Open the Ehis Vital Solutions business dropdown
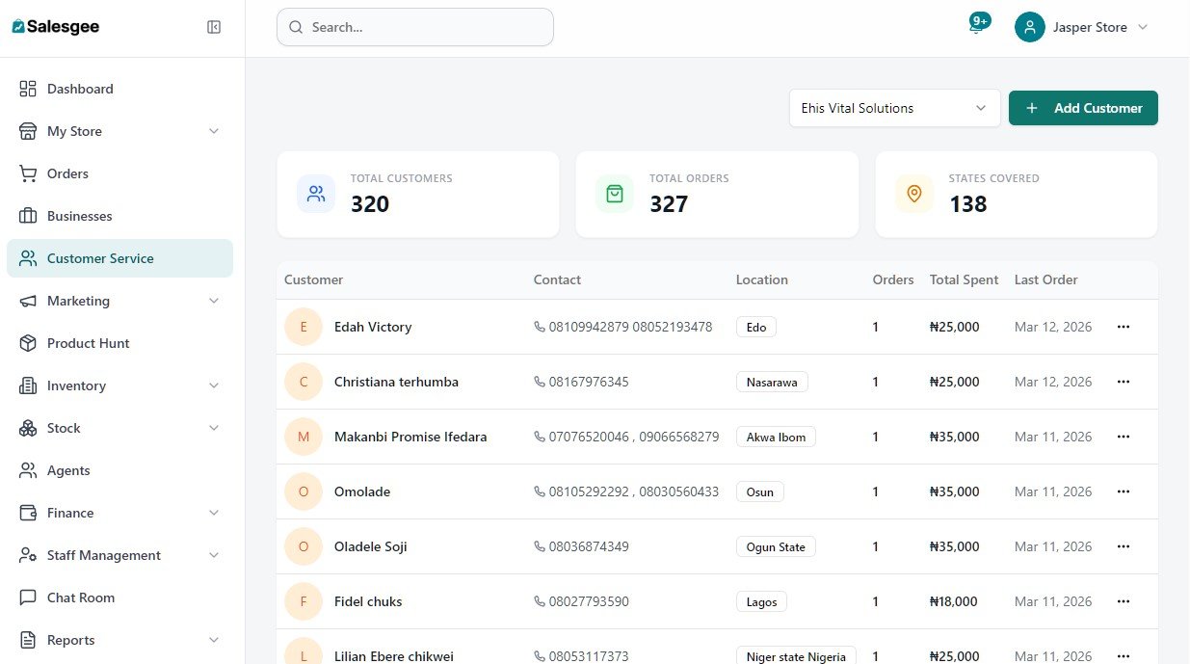 pyautogui.click(x=894, y=108)
